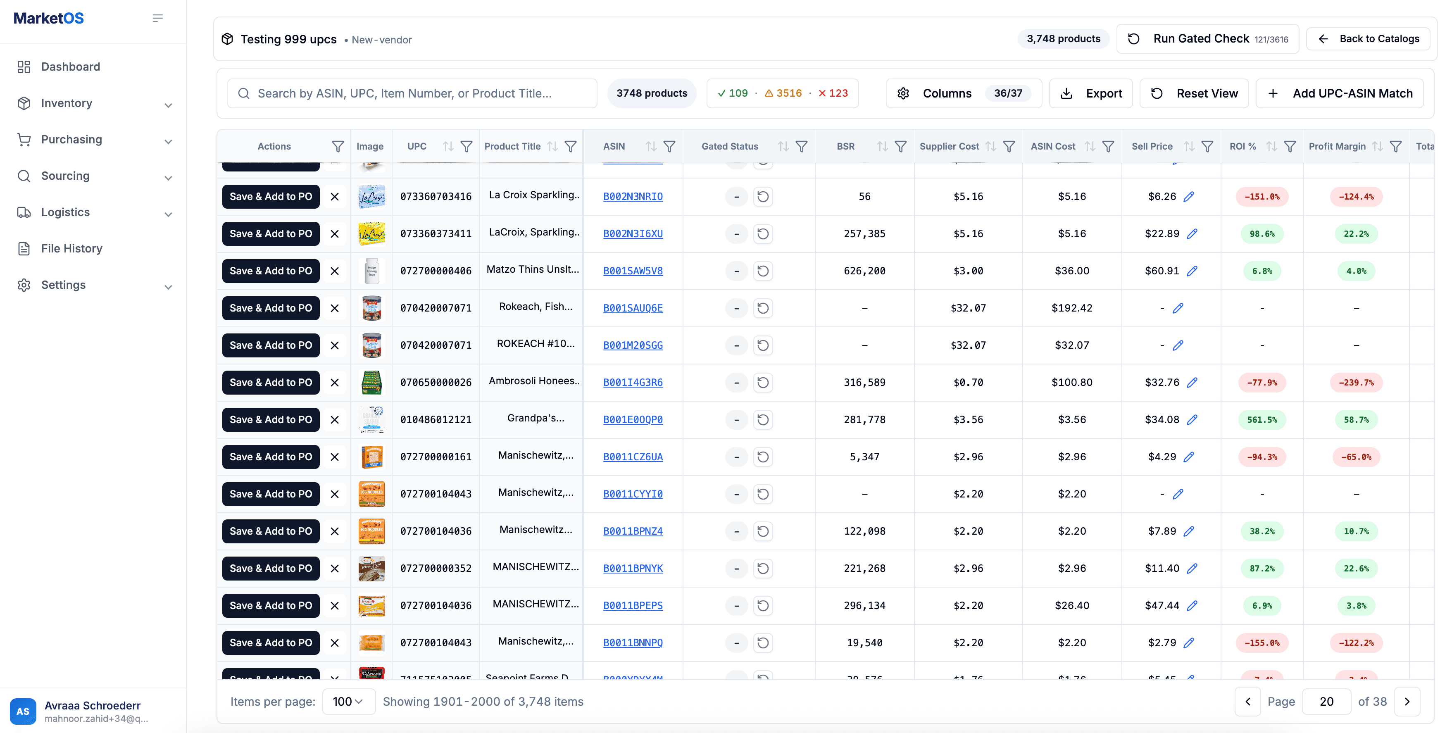Click Reset View button
The image size is (1452, 733).
[1194, 94]
